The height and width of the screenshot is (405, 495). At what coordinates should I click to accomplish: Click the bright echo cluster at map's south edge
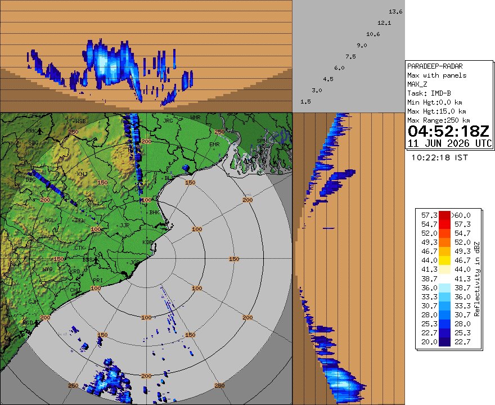click(109, 382)
